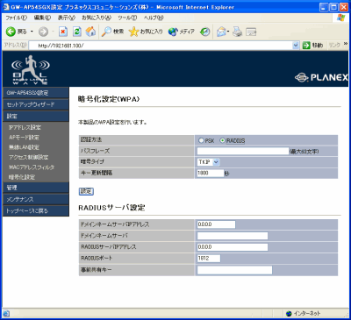Image resolution: width=351 pixels, height=320 pixels.
Task: Open MACアドレスフィルタ sidebar link
Action: [x=32, y=167]
